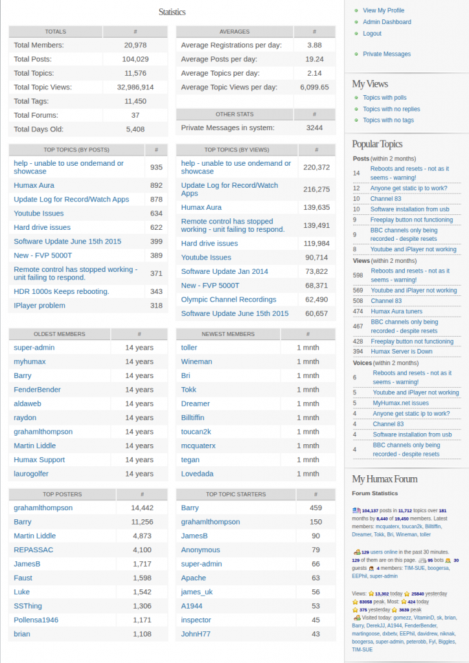
Task: Click the posts icon before 104,137
Action: coord(356,511)
